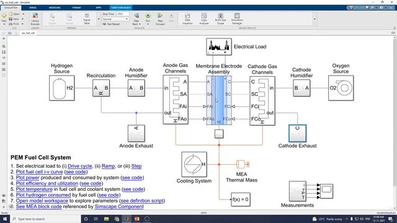397x223 pixels.
Task: Select the Anode Humidifier block
Action: coord(136,88)
